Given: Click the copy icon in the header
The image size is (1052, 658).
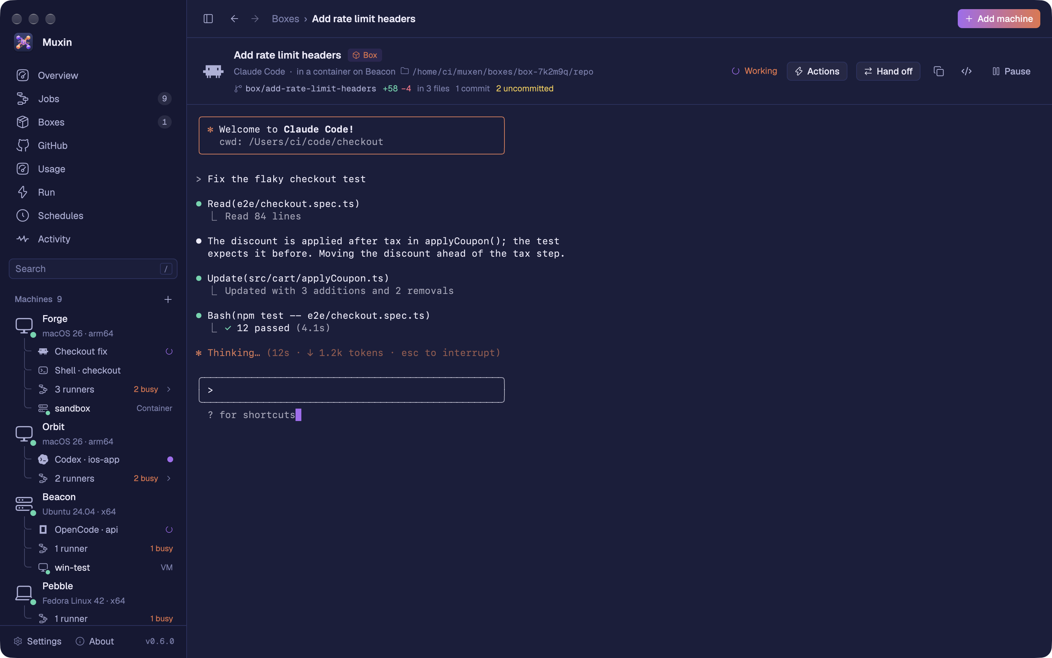Looking at the screenshot, I should click(x=939, y=71).
